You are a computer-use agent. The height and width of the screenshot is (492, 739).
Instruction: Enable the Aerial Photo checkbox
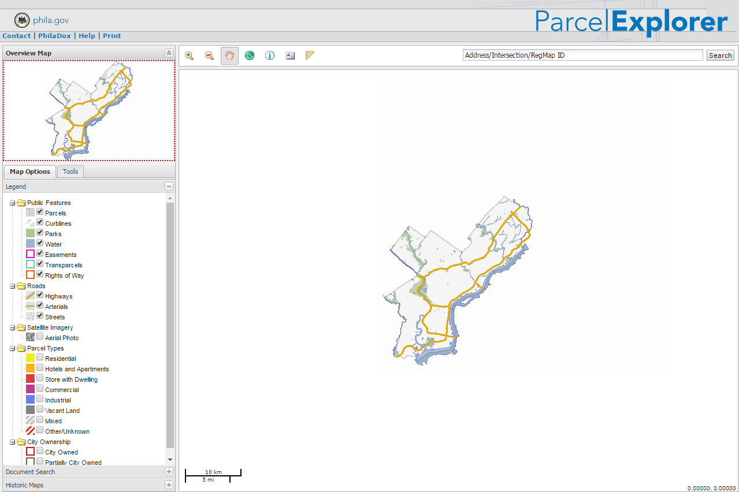click(x=40, y=337)
